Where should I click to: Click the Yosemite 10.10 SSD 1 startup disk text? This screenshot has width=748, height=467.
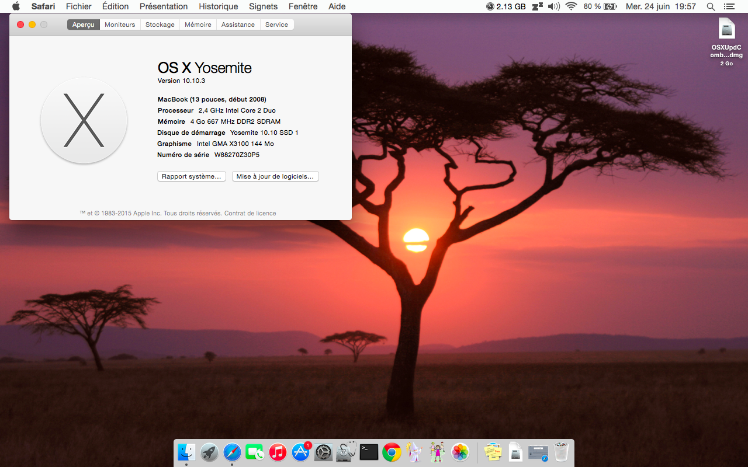(x=264, y=133)
